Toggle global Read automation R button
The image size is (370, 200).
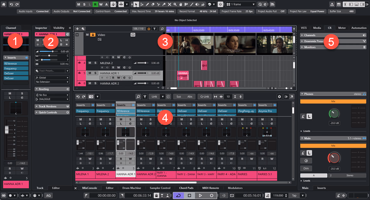tap(95, 4)
